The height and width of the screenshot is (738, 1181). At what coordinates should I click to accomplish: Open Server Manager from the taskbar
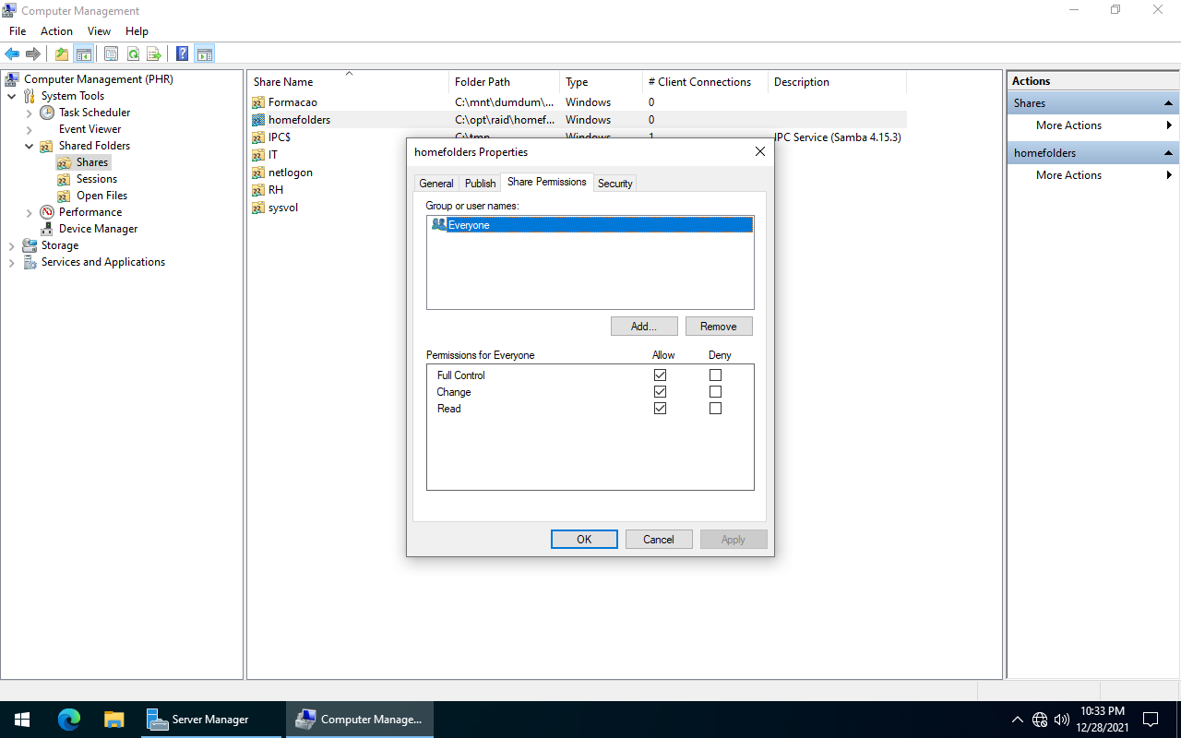[x=198, y=719]
